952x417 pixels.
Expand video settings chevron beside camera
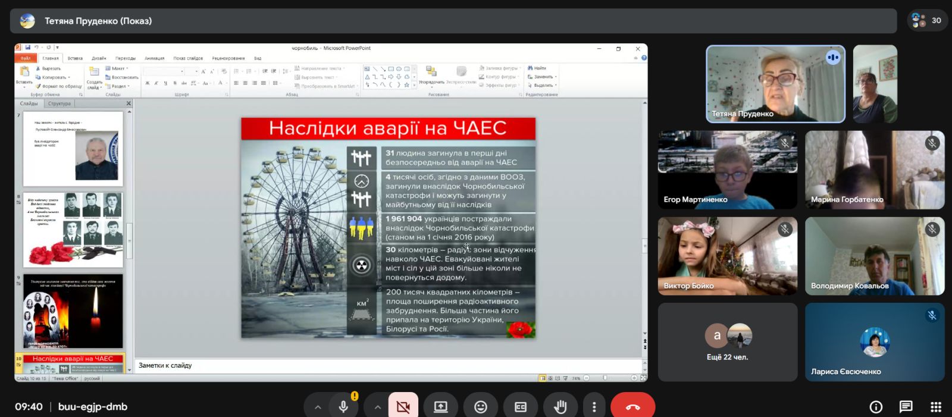(377, 407)
